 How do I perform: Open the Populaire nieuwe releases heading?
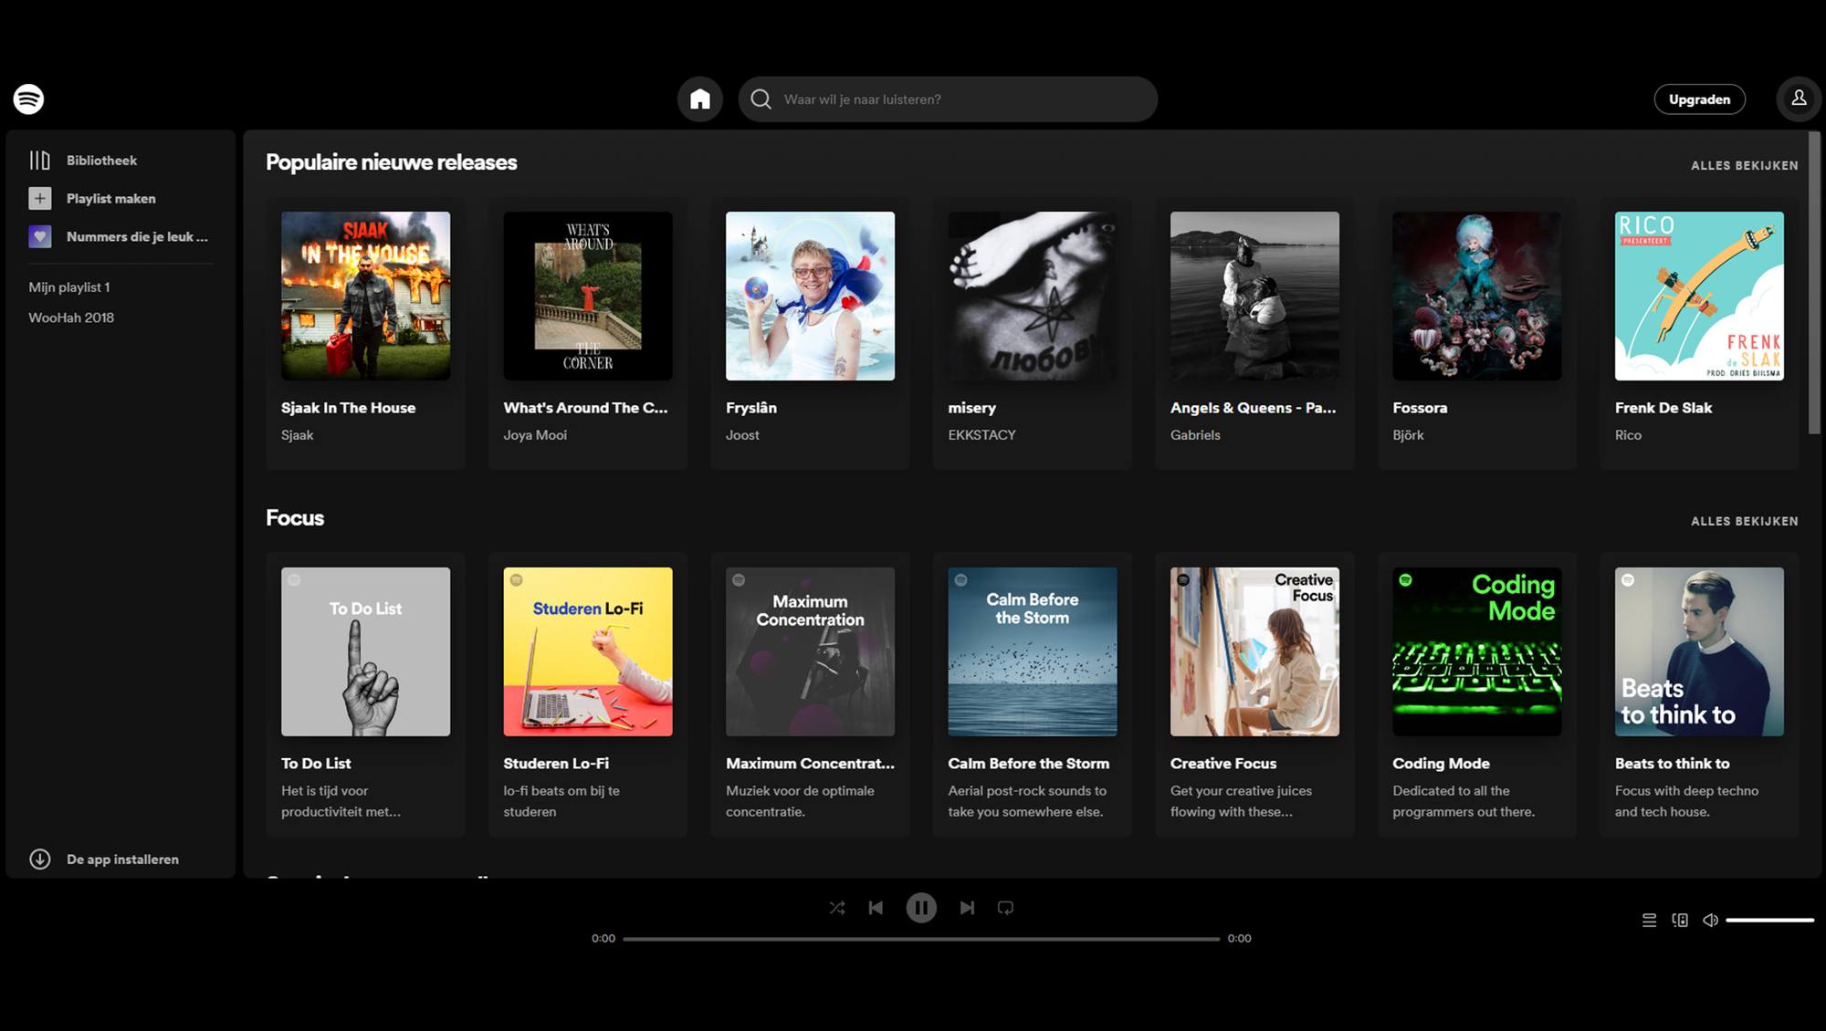tap(391, 162)
